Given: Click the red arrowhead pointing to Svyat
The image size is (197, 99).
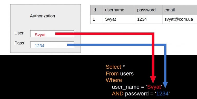Looking at the screenshot, I should pos(153,80).
